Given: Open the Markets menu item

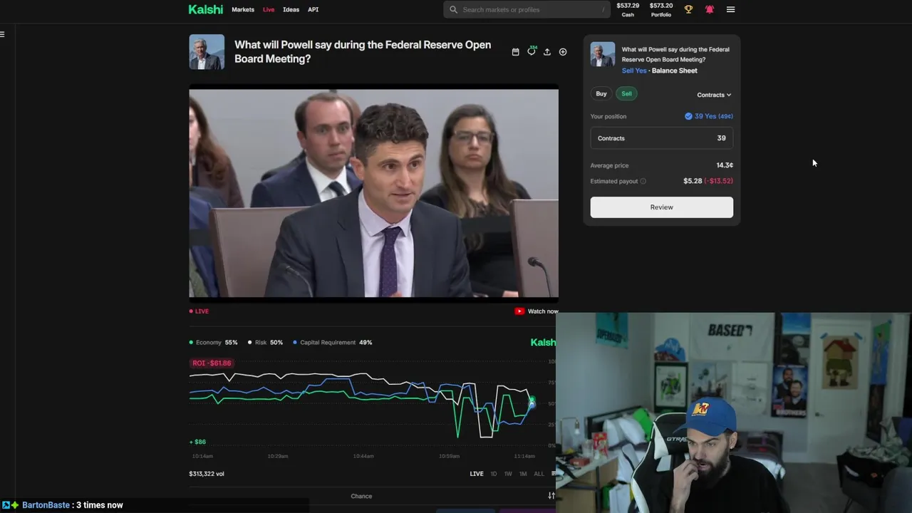Looking at the screenshot, I should tap(243, 9).
